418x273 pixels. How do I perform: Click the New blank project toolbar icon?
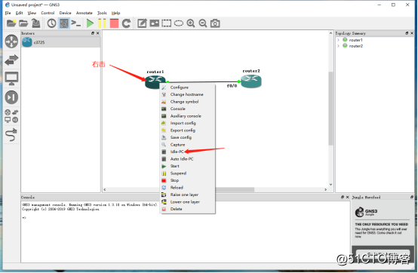11,23
